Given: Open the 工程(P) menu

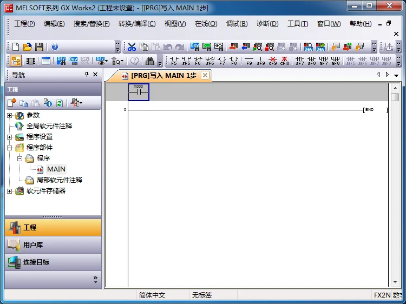Looking at the screenshot, I should pos(24,24).
